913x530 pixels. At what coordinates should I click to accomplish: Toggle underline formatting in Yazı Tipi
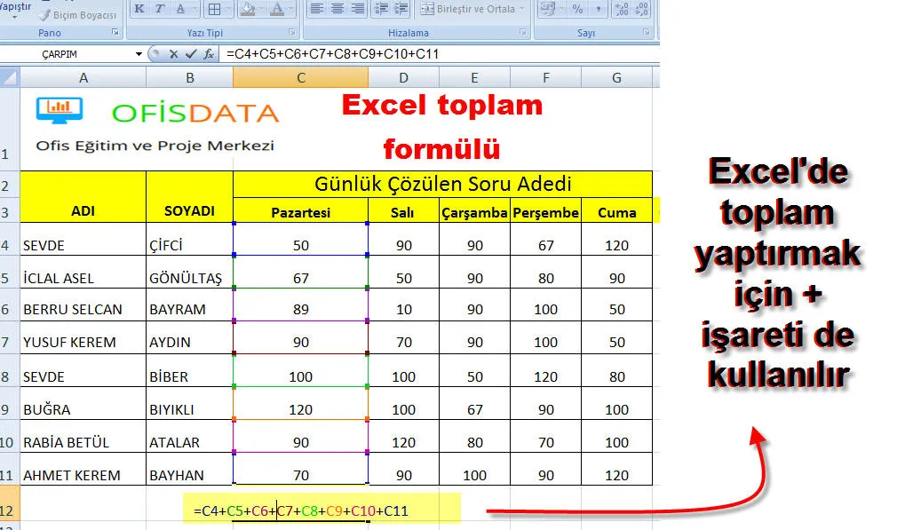point(180,10)
